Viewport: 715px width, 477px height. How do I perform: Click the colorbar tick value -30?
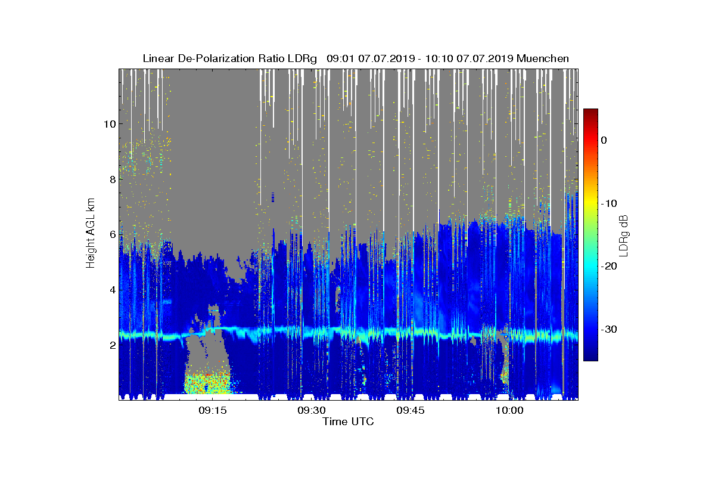pyautogui.click(x=608, y=330)
